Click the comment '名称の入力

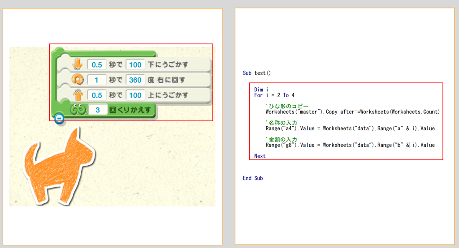(x=281, y=123)
